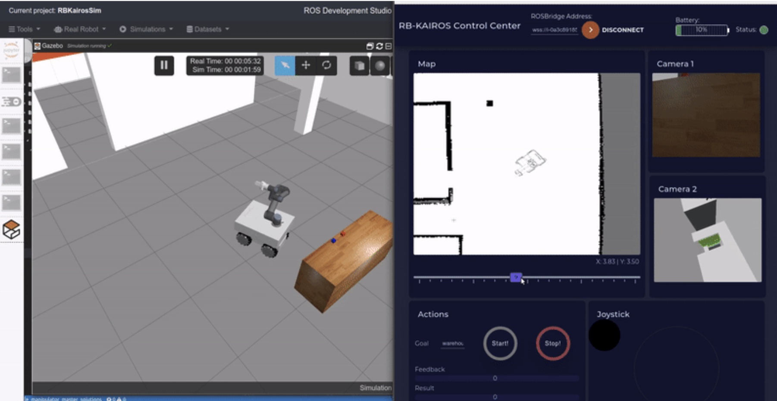This screenshot has width=777, height=401.
Task: Open the Real Robot dropdown menu
Action: [x=80, y=29]
